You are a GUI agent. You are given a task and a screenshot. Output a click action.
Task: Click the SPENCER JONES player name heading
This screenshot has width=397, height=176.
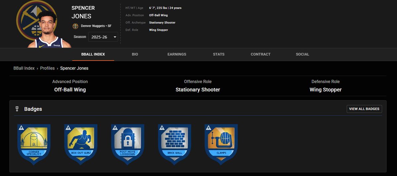pos(83,12)
